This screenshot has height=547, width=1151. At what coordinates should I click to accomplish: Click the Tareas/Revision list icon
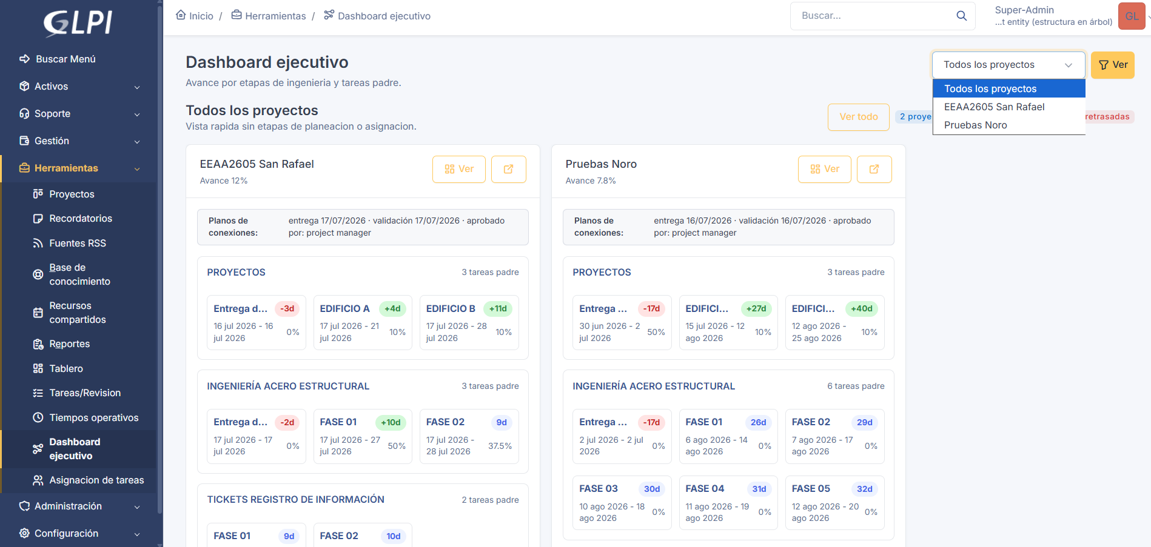click(x=38, y=393)
